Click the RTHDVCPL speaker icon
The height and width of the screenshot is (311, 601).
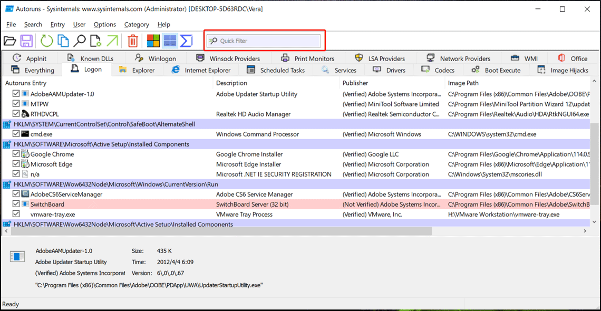coord(25,114)
